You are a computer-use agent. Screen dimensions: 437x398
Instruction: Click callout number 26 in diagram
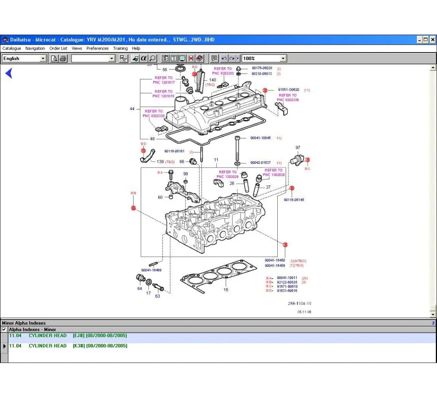(232, 183)
